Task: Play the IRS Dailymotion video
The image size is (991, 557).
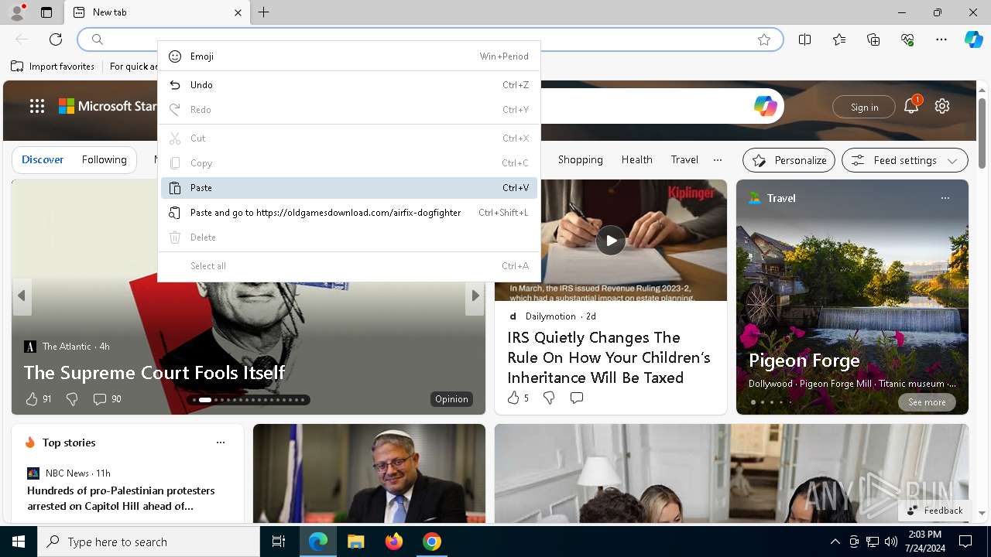Action: pyautogui.click(x=611, y=241)
